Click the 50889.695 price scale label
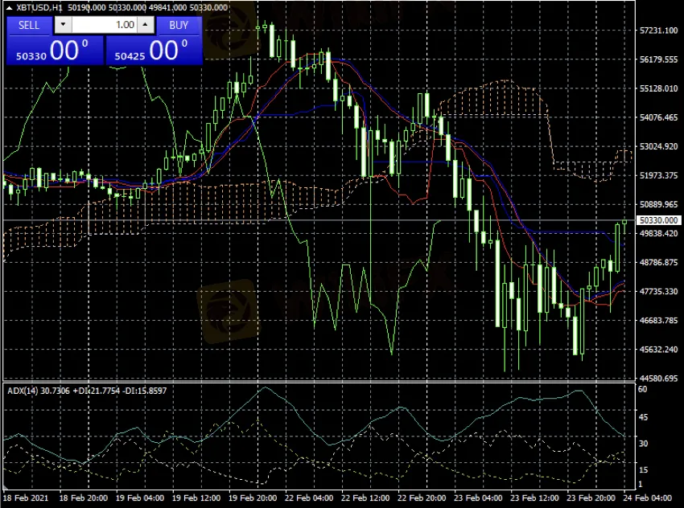684x508 pixels. [659, 204]
